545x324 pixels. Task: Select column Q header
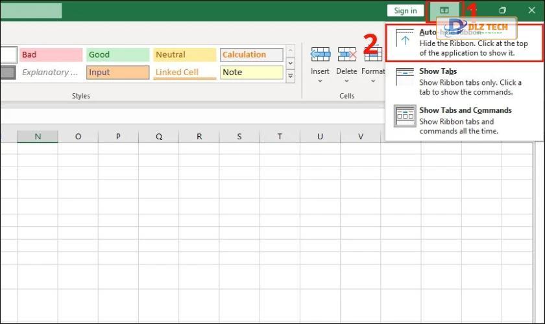click(159, 137)
